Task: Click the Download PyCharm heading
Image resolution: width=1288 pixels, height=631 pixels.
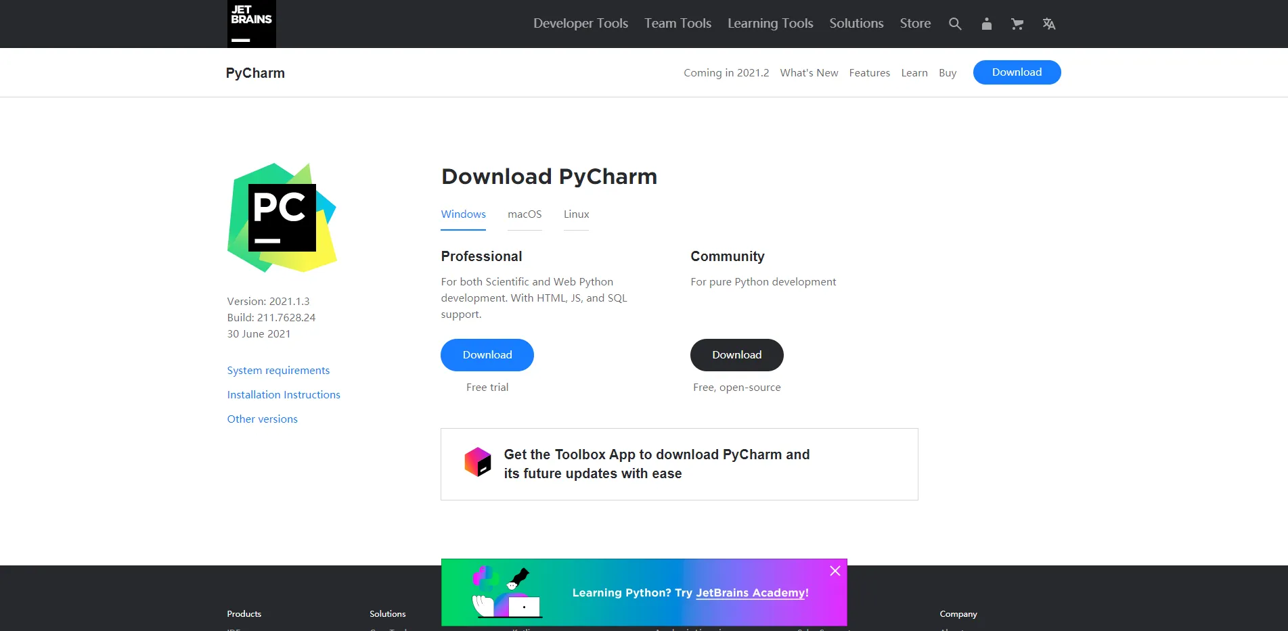Action: [549, 177]
